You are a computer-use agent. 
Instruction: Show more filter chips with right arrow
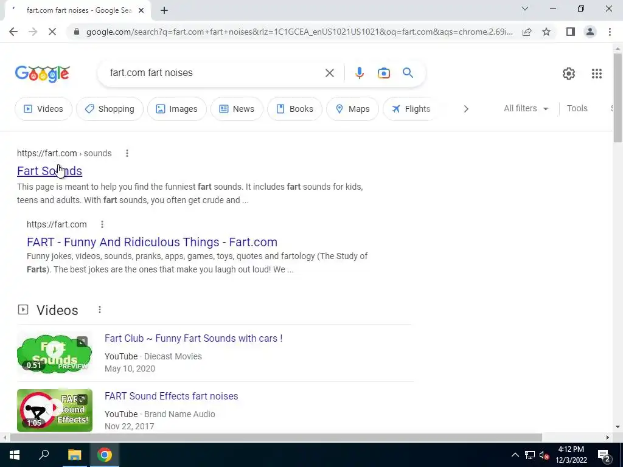click(x=466, y=109)
